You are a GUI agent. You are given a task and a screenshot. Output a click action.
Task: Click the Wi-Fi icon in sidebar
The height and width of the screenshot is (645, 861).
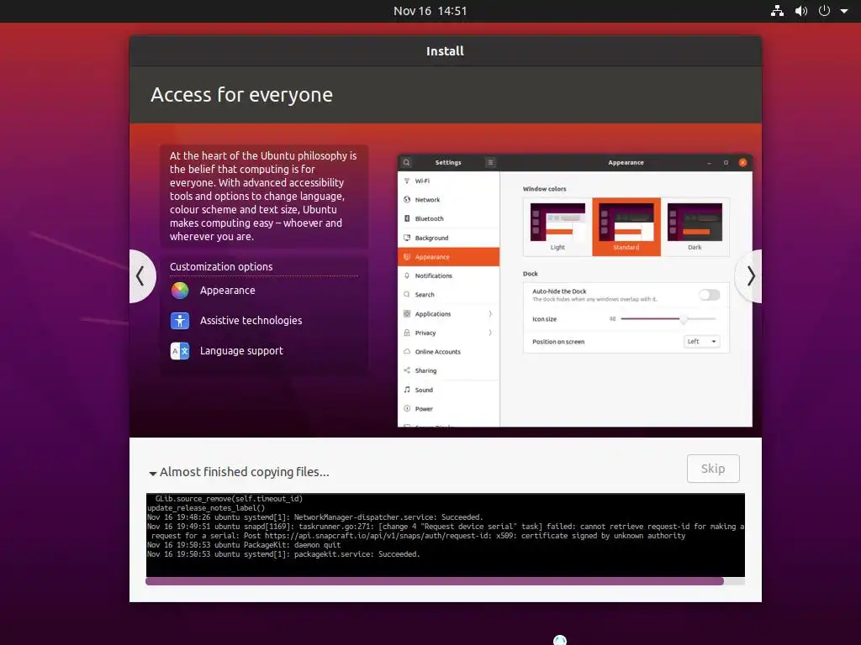click(x=407, y=181)
